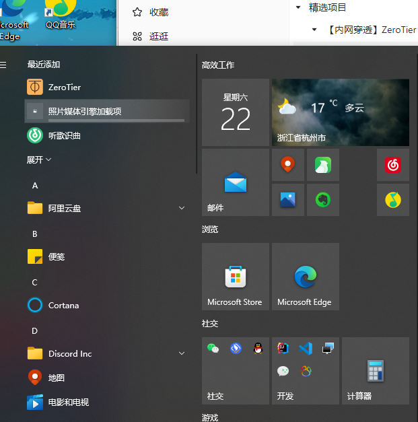The height and width of the screenshot is (422, 418).
Task: Collapse the 精选项目 tree node
Action: pos(298,7)
